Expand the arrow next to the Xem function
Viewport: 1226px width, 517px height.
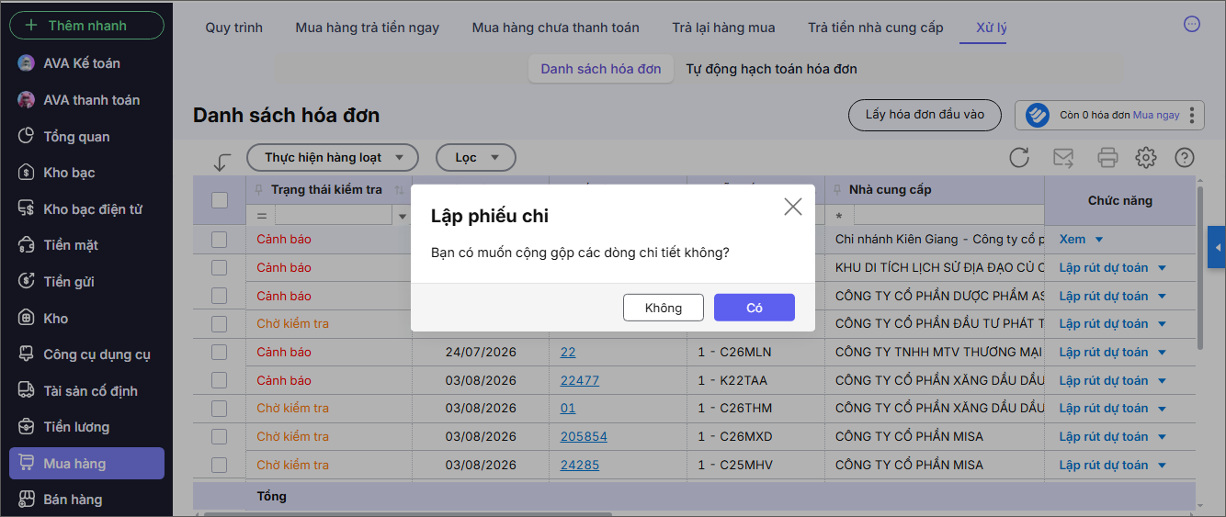pos(1098,240)
